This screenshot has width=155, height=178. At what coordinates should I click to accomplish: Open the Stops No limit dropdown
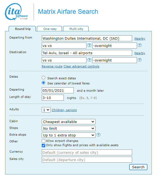[x=69, y=128]
